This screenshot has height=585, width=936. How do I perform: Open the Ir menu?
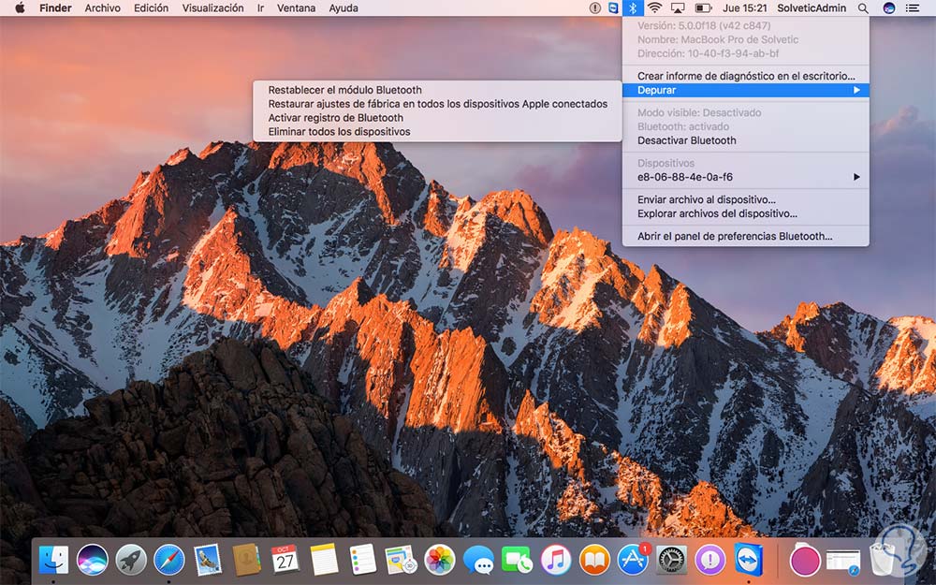pos(260,7)
